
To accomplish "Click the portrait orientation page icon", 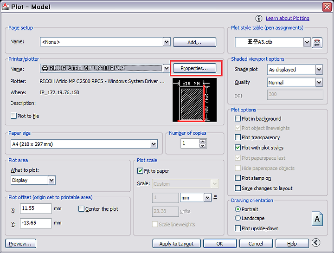I will pyautogui.click(x=317, y=219).
